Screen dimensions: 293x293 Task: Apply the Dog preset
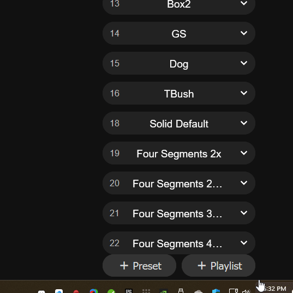click(179, 63)
